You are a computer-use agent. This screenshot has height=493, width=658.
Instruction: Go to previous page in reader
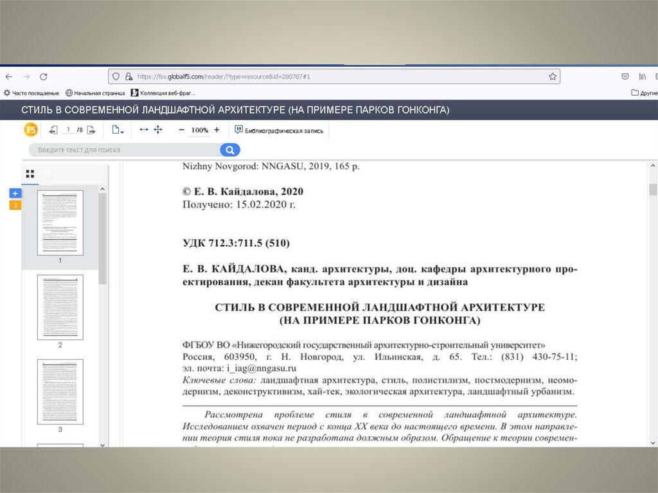click(53, 130)
